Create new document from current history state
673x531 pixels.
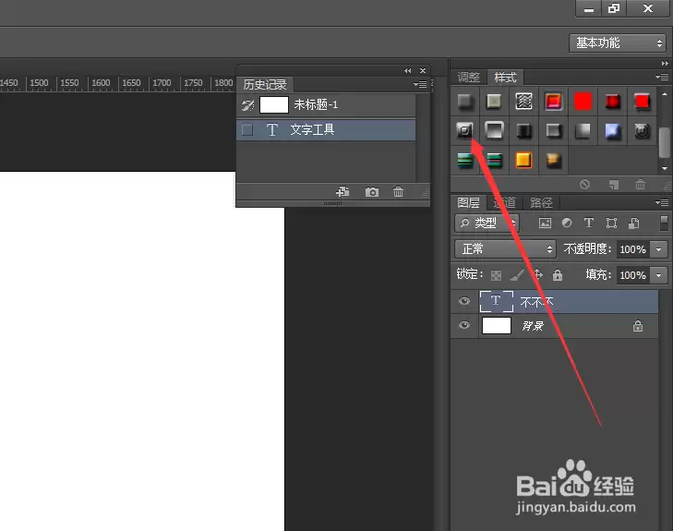coord(343,191)
